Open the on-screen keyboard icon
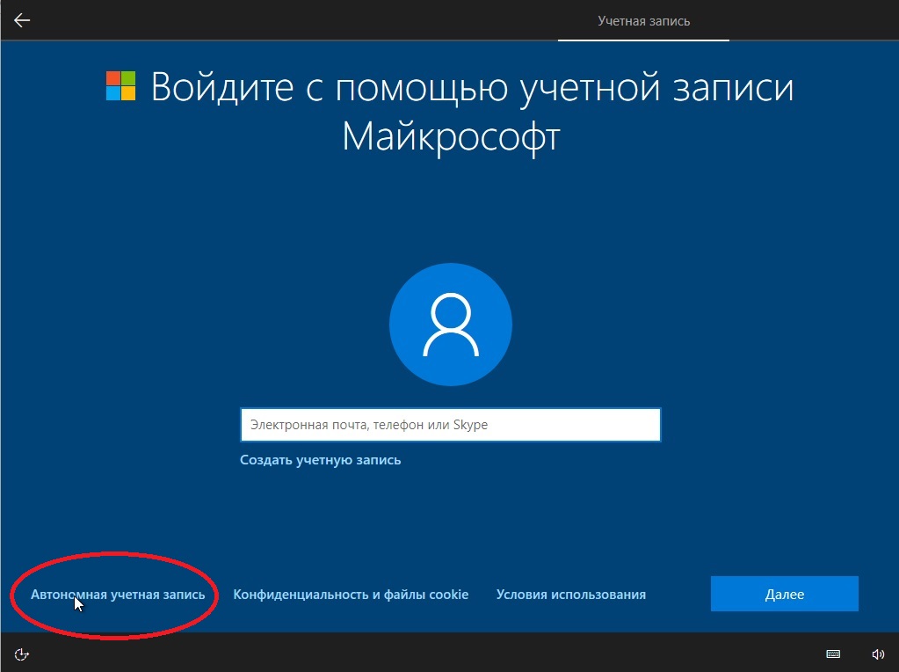The image size is (899, 672). tap(833, 654)
